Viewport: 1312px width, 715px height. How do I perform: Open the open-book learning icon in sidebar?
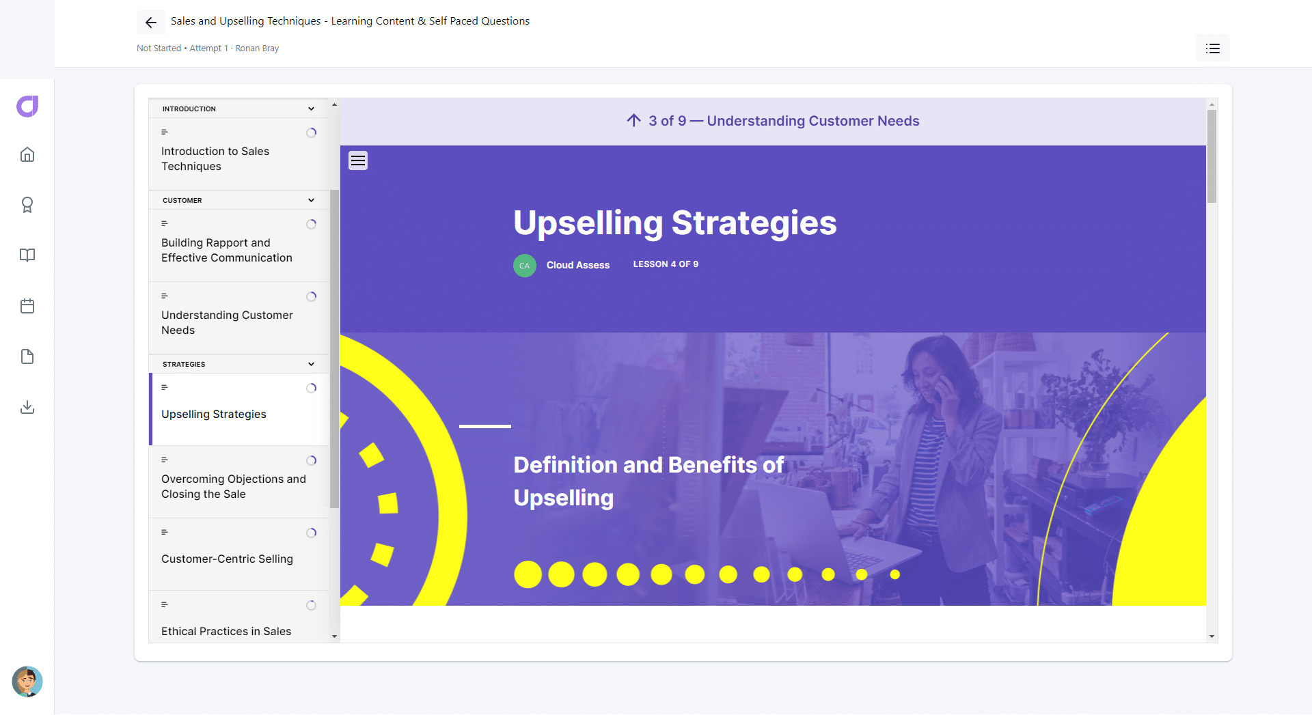click(x=27, y=255)
